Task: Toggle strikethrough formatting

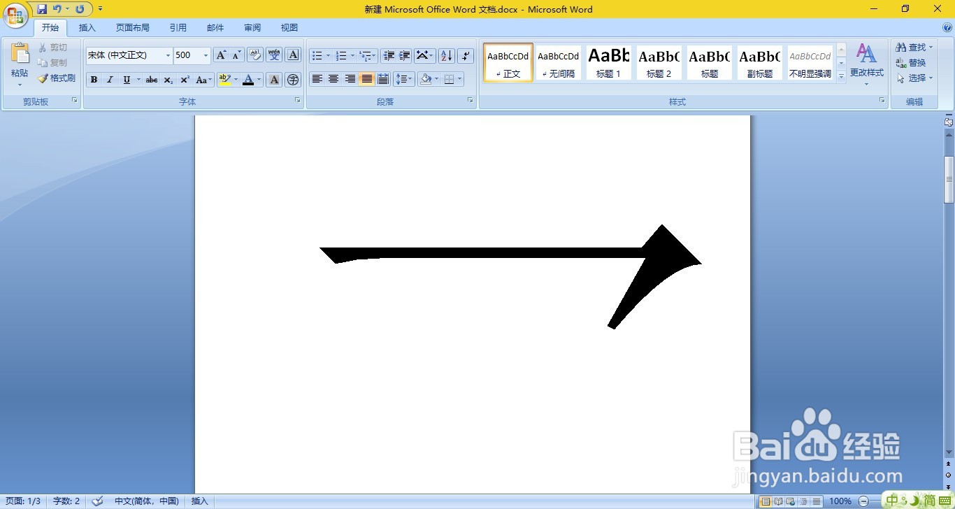Action: (151, 80)
